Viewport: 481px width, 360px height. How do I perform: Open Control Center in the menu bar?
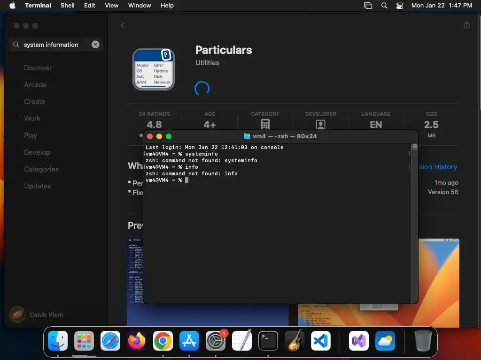[400, 6]
